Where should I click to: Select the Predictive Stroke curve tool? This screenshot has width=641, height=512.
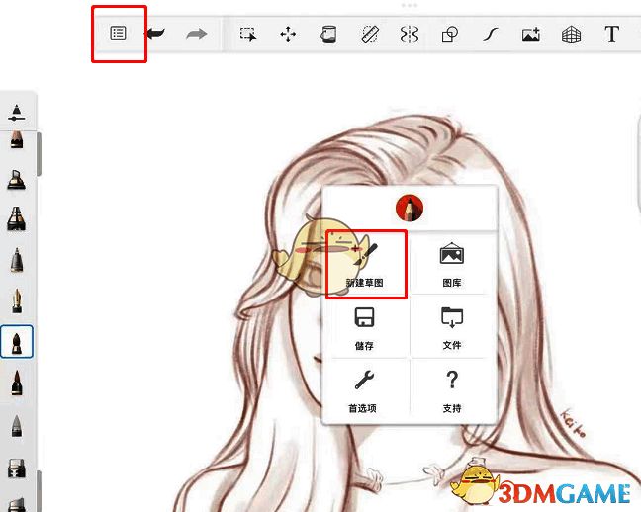click(x=491, y=35)
